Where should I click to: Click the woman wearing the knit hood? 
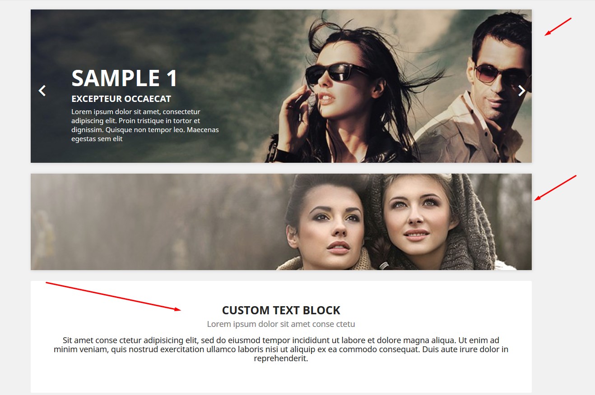coord(418,221)
